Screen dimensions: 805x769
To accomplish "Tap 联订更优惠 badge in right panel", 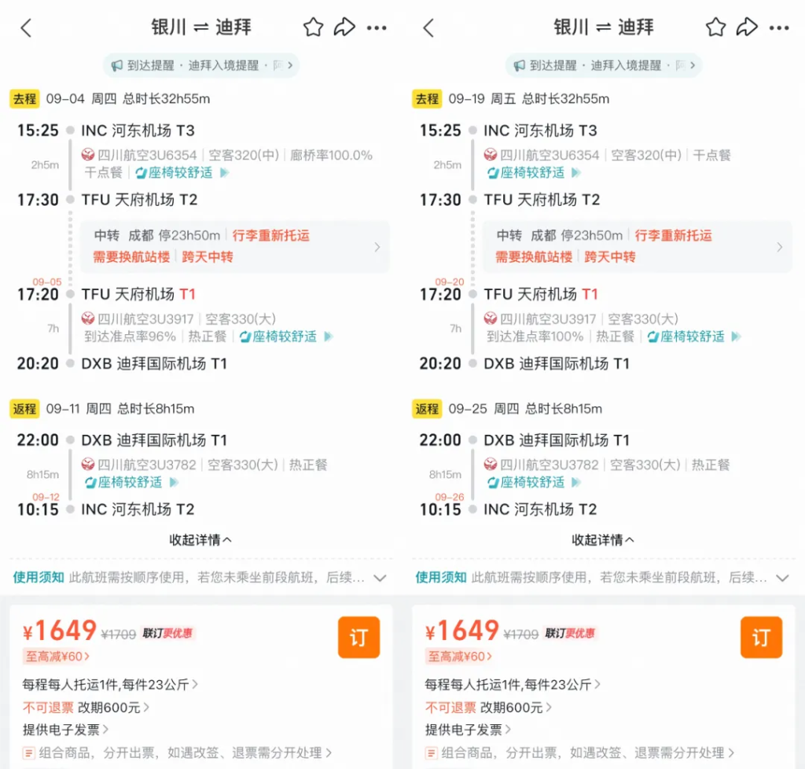I will 571,634.
